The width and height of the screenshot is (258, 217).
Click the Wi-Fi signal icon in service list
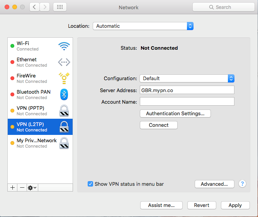pos(64,46)
